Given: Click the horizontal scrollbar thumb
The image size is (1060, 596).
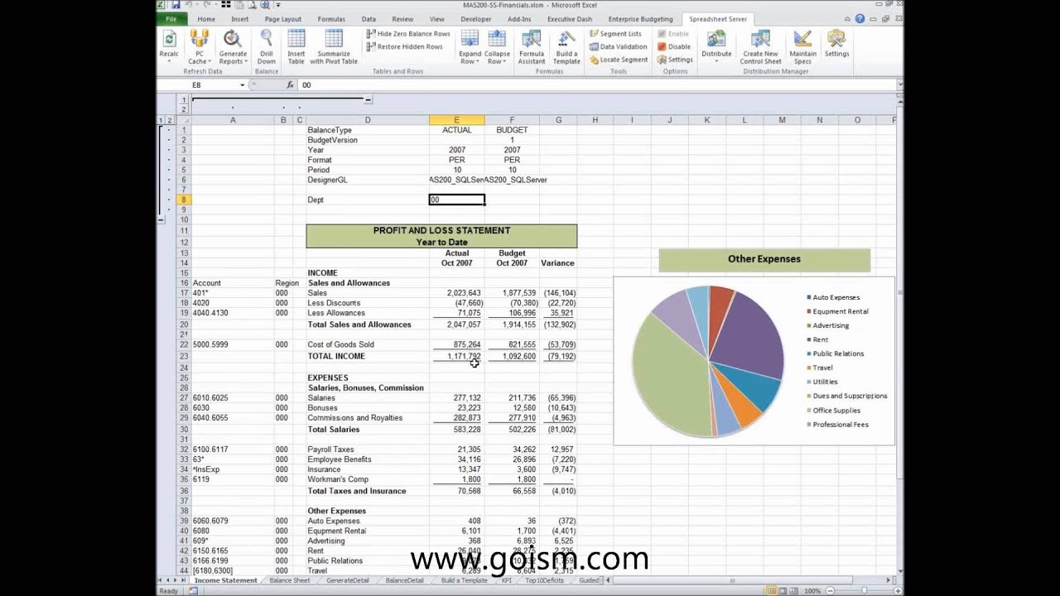Looking at the screenshot, I should point(731,580).
